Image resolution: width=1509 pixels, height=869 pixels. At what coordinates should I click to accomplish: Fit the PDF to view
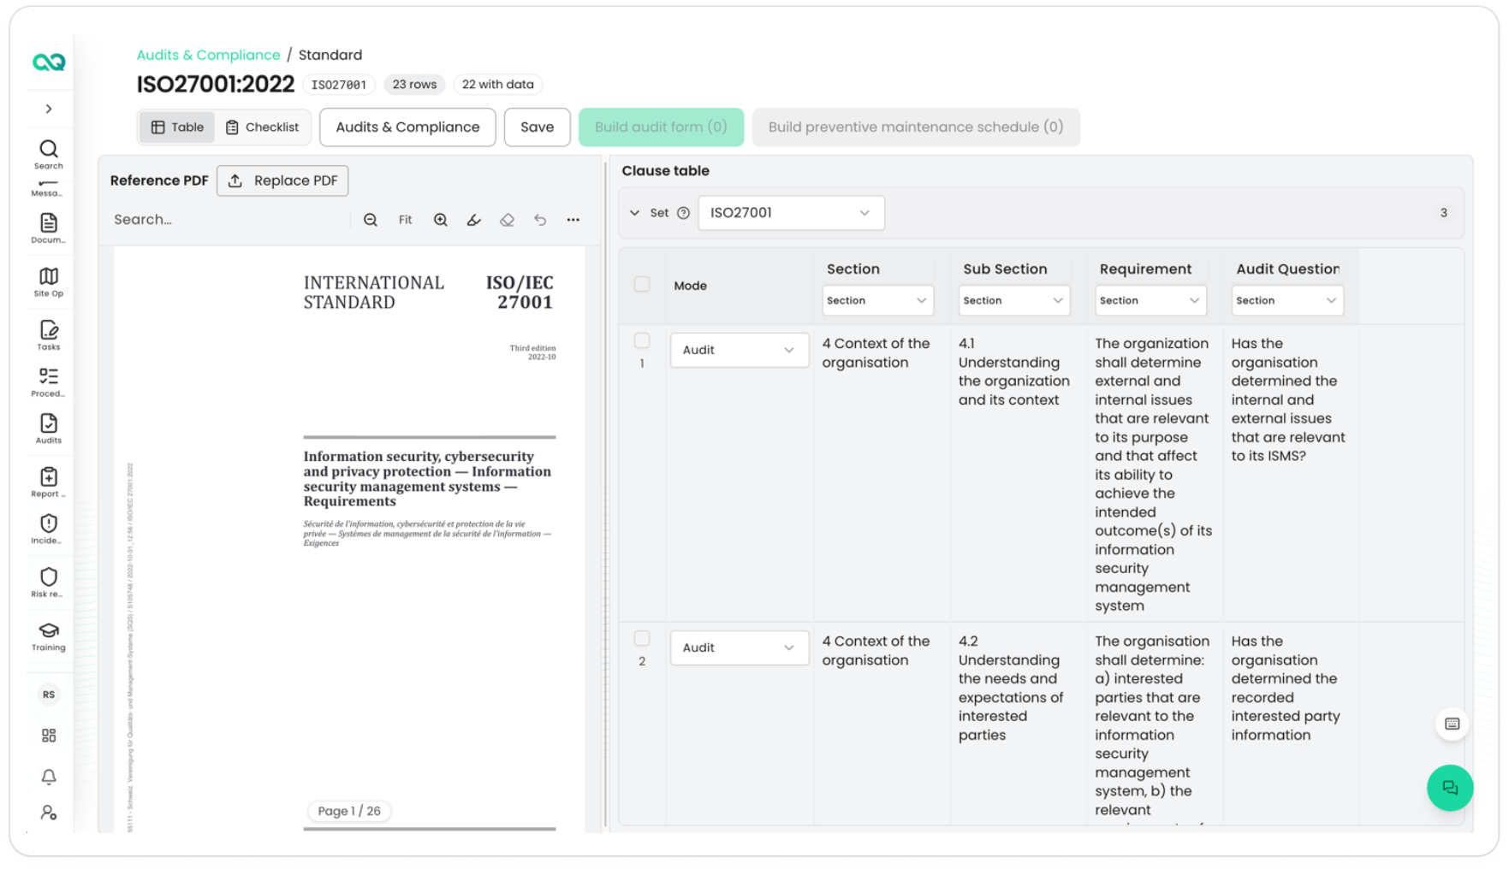pos(406,220)
